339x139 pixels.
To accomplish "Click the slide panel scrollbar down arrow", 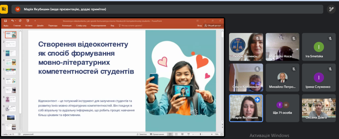I will tap(20, 131).
